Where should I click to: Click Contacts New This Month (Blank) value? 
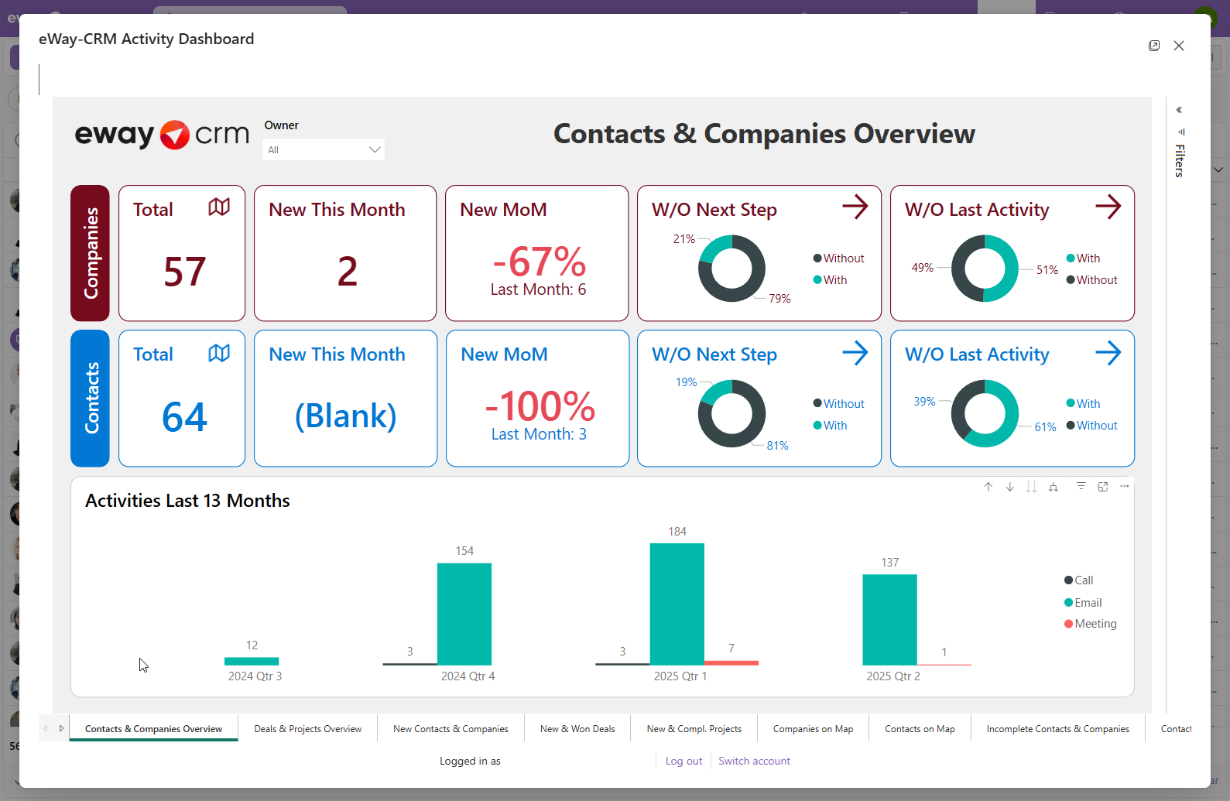click(x=346, y=416)
